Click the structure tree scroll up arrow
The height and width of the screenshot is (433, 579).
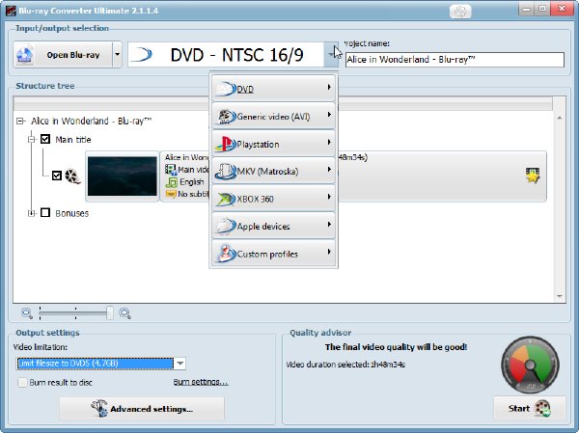click(x=560, y=118)
